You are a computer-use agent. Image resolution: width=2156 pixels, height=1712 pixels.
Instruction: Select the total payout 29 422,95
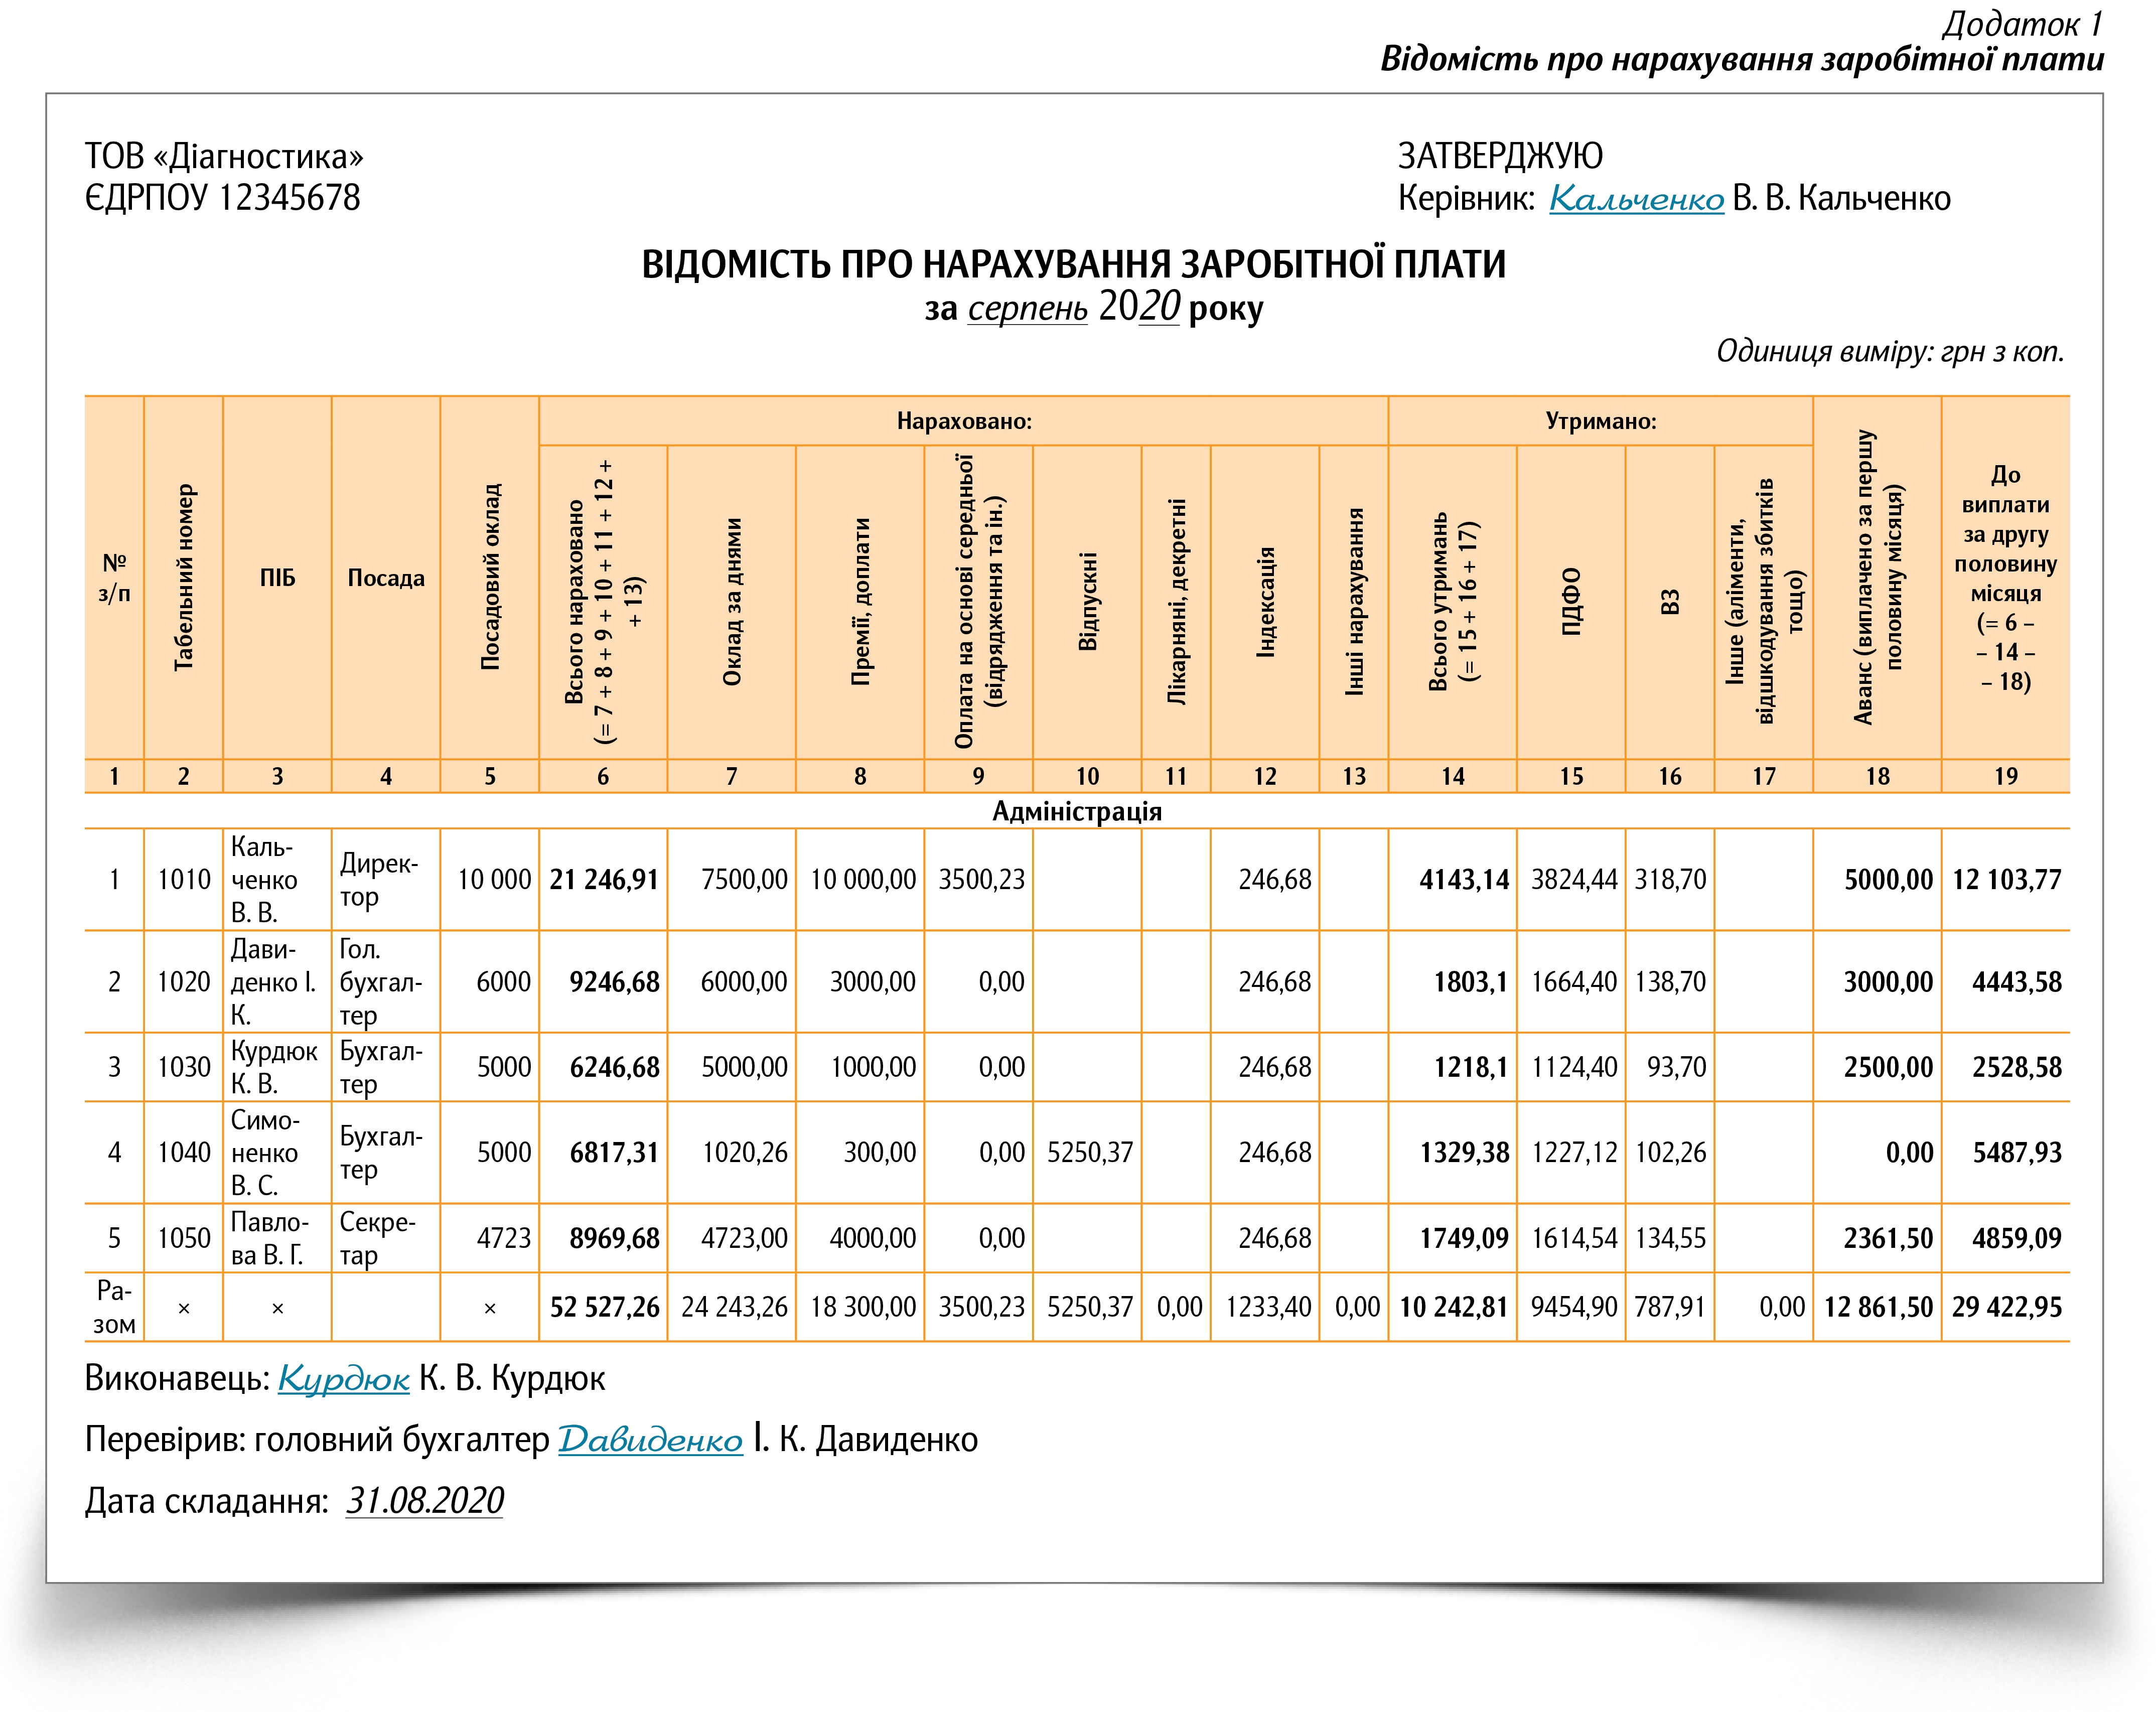click(2006, 1307)
